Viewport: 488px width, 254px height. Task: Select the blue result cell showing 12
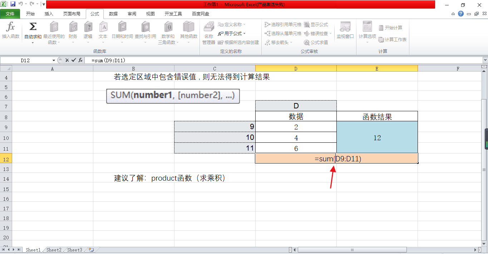pyautogui.click(x=377, y=137)
